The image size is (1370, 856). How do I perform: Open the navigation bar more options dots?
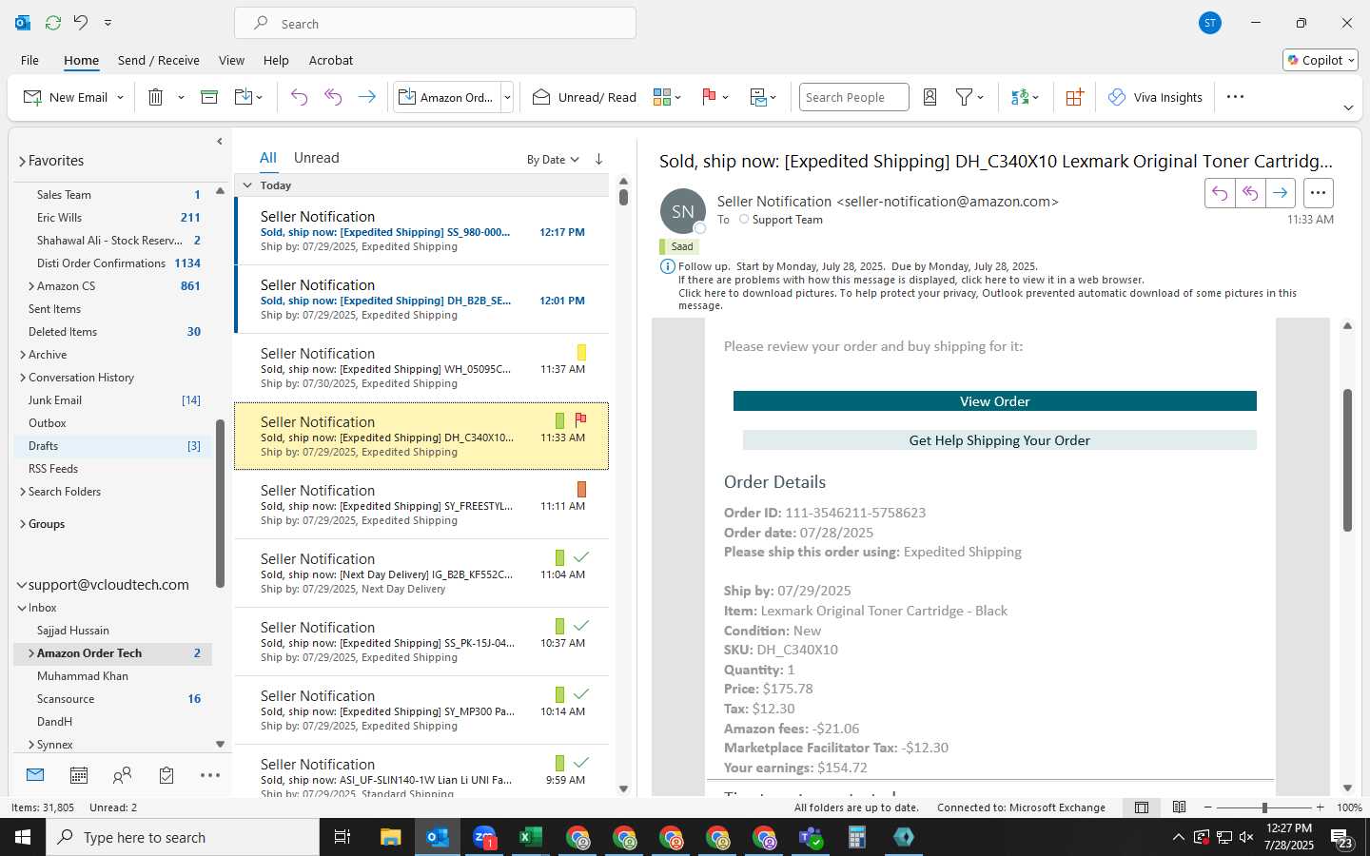210,776
